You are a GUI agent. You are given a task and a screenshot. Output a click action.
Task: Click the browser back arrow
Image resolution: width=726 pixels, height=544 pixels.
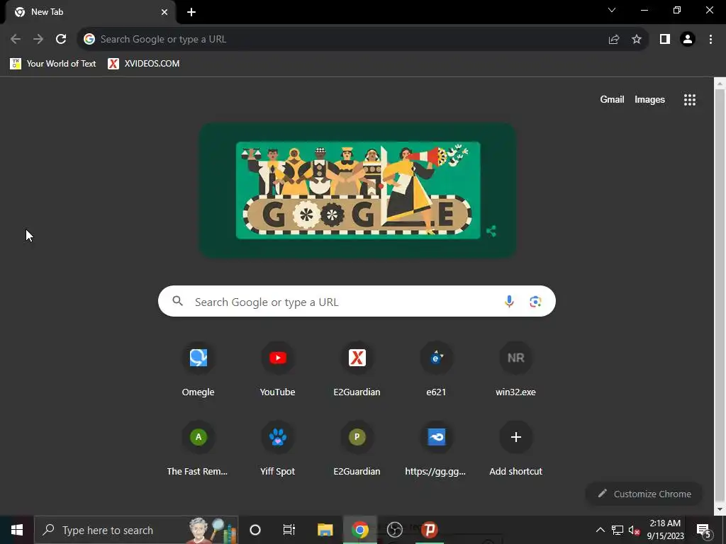point(16,40)
